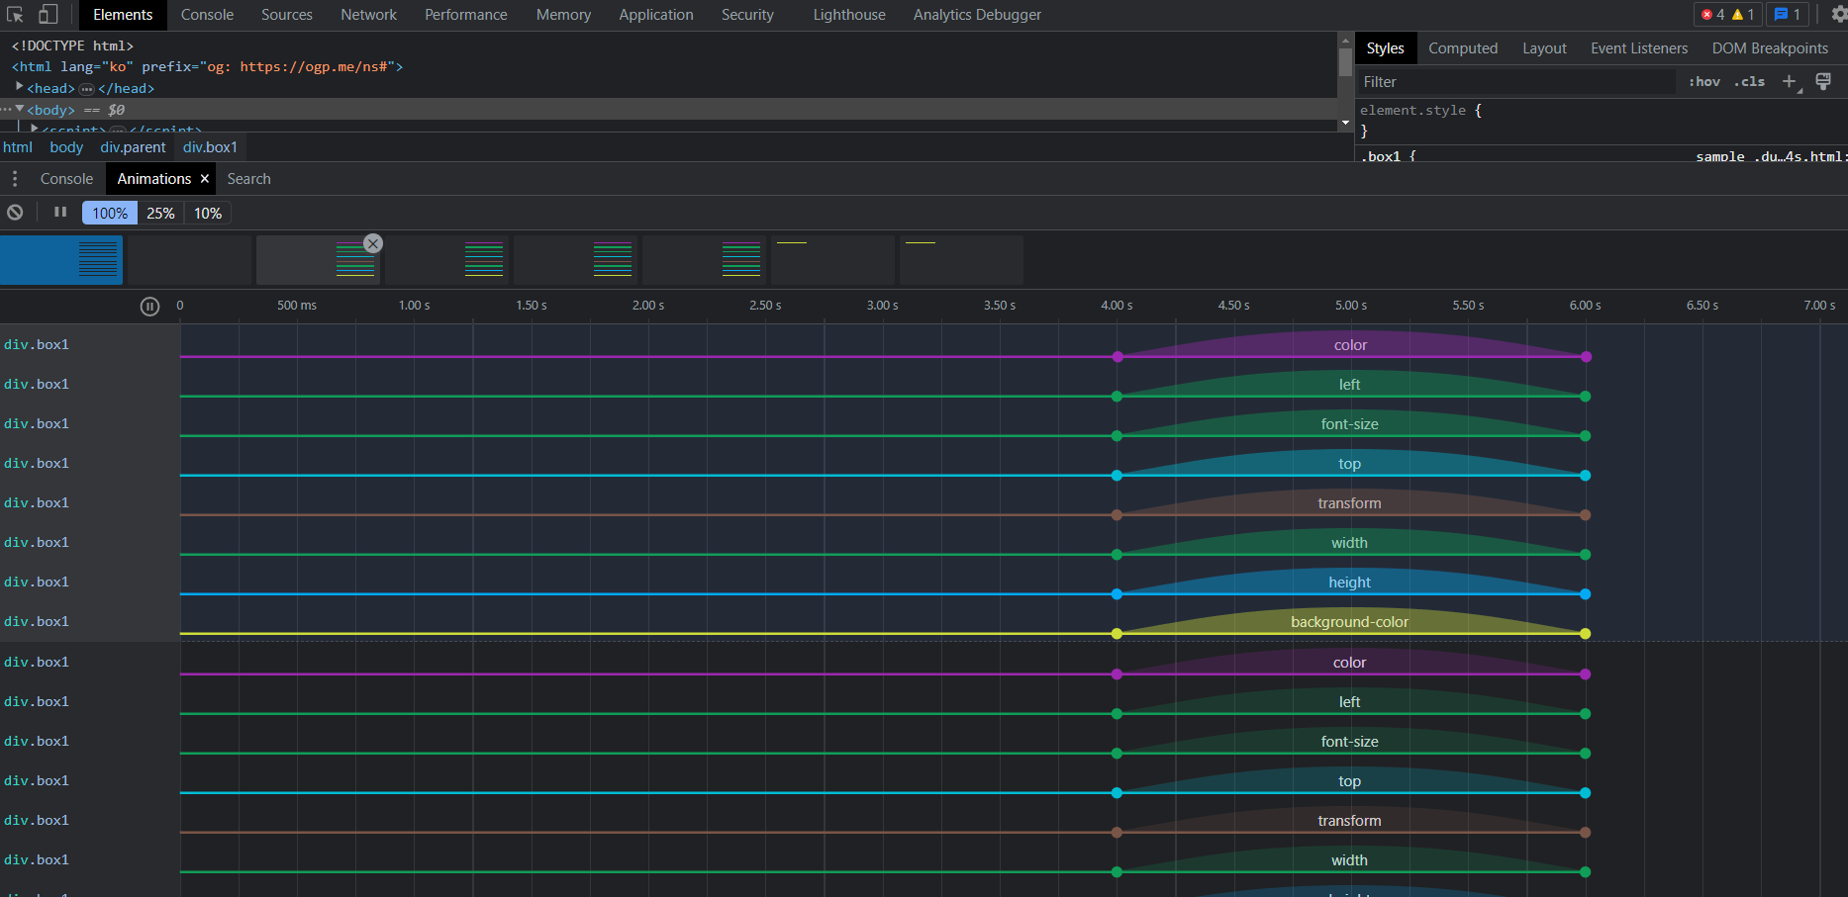
Task: Click the 5.00 s timeline ruler mark
Action: pyautogui.click(x=1351, y=306)
